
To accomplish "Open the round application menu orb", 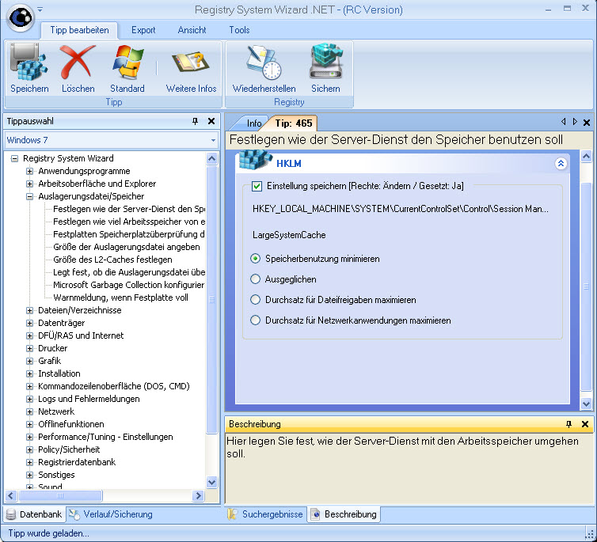I will click(x=20, y=17).
